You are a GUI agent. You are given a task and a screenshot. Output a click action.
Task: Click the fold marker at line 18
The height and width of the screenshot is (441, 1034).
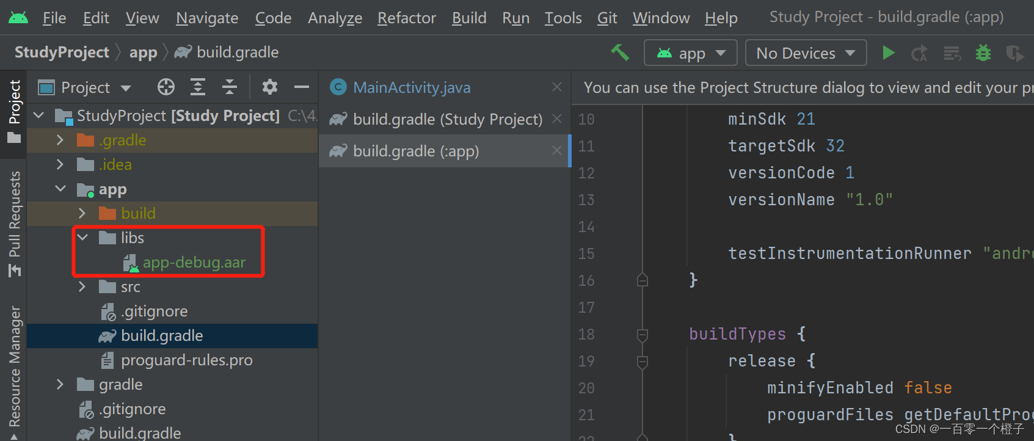click(642, 335)
